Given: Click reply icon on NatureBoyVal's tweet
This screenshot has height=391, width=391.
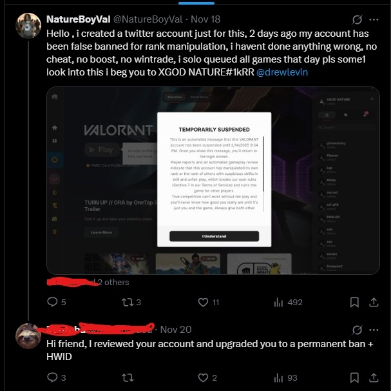Looking at the screenshot, I should pyautogui.click(x=52, y=302).
